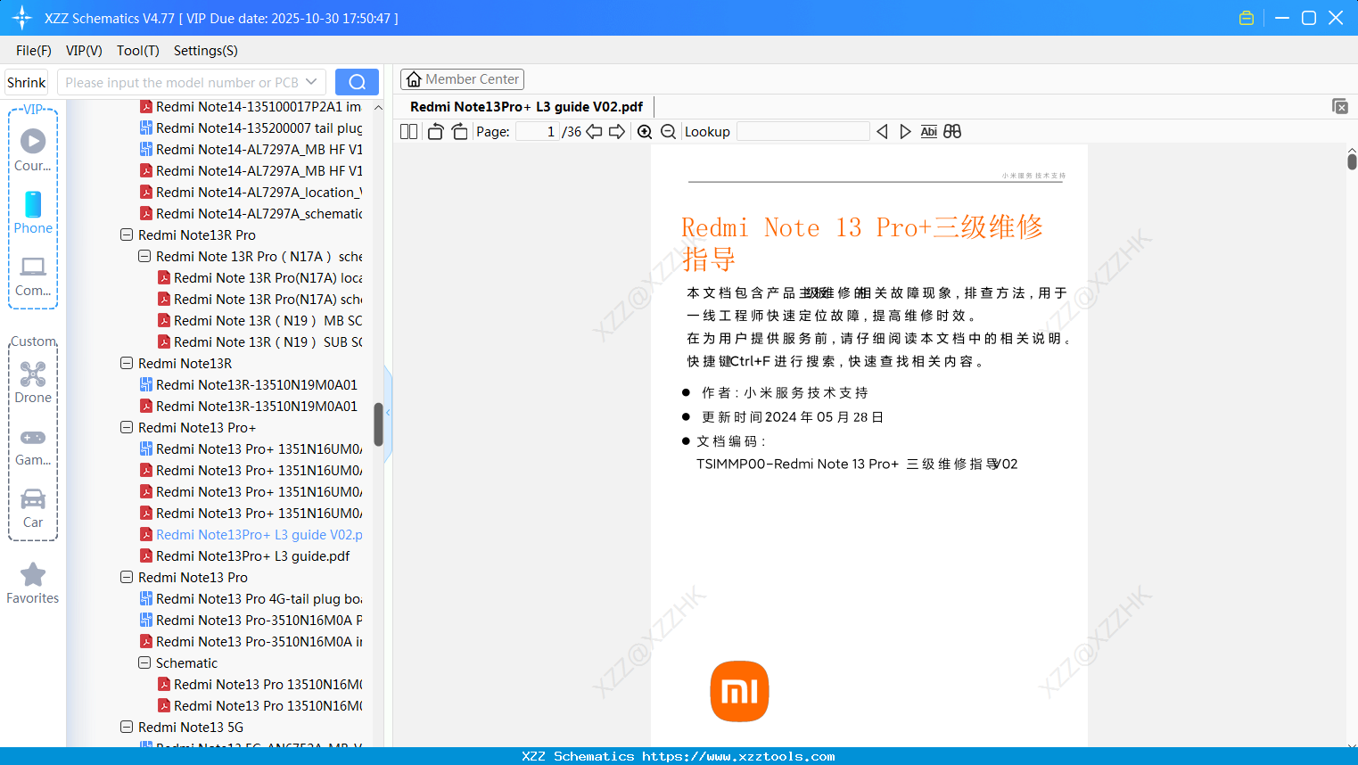Switch to two-page view mode
This screenshot has width=1358, height=765.
[407, 130]
